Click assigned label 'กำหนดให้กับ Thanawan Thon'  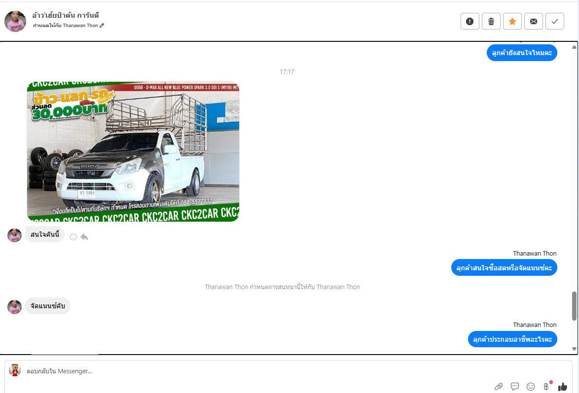66,26
